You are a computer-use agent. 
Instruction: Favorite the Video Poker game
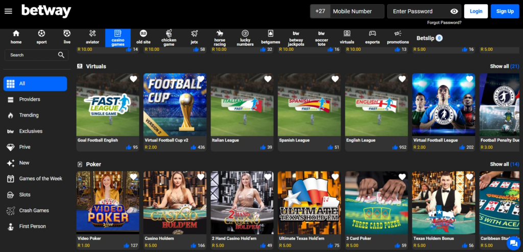coord(133,177)
